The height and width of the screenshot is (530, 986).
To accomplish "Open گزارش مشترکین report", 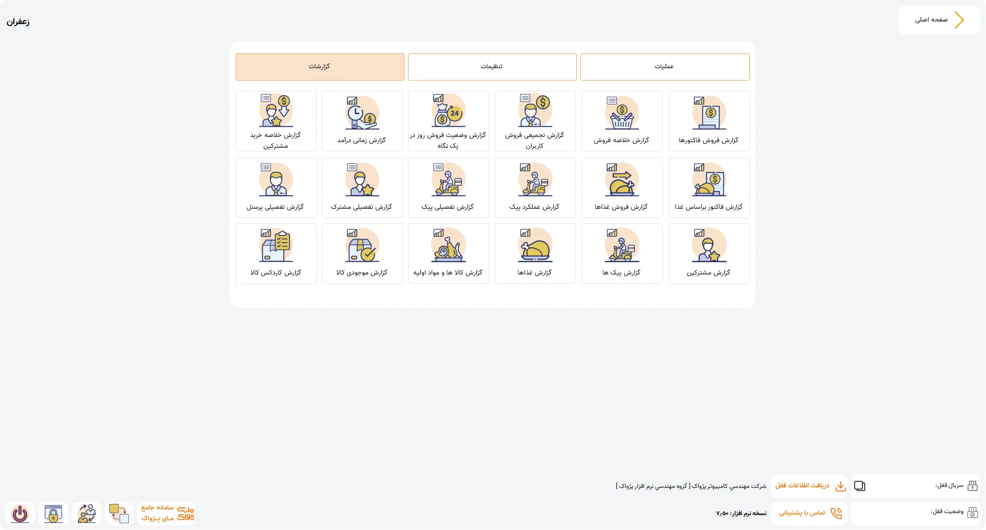I will point(709,253).
